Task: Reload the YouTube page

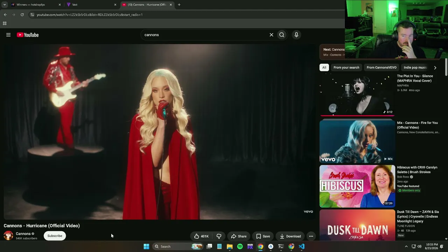Action: (22, 15)
